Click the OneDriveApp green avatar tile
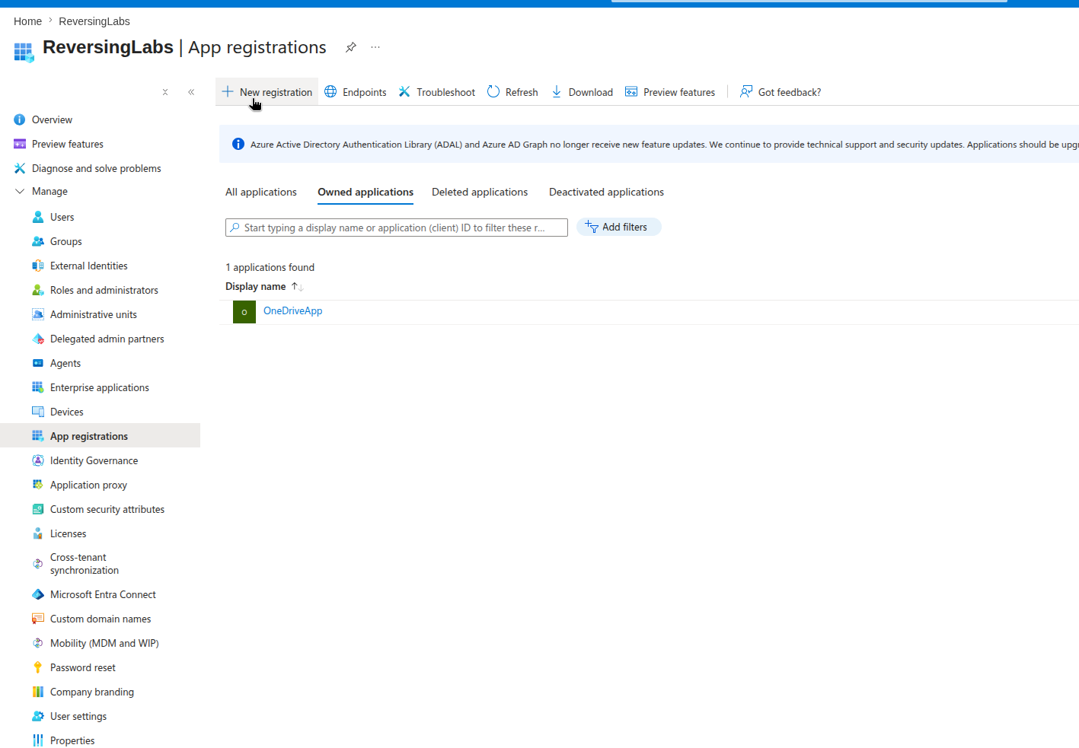 (x=244, y=312)
